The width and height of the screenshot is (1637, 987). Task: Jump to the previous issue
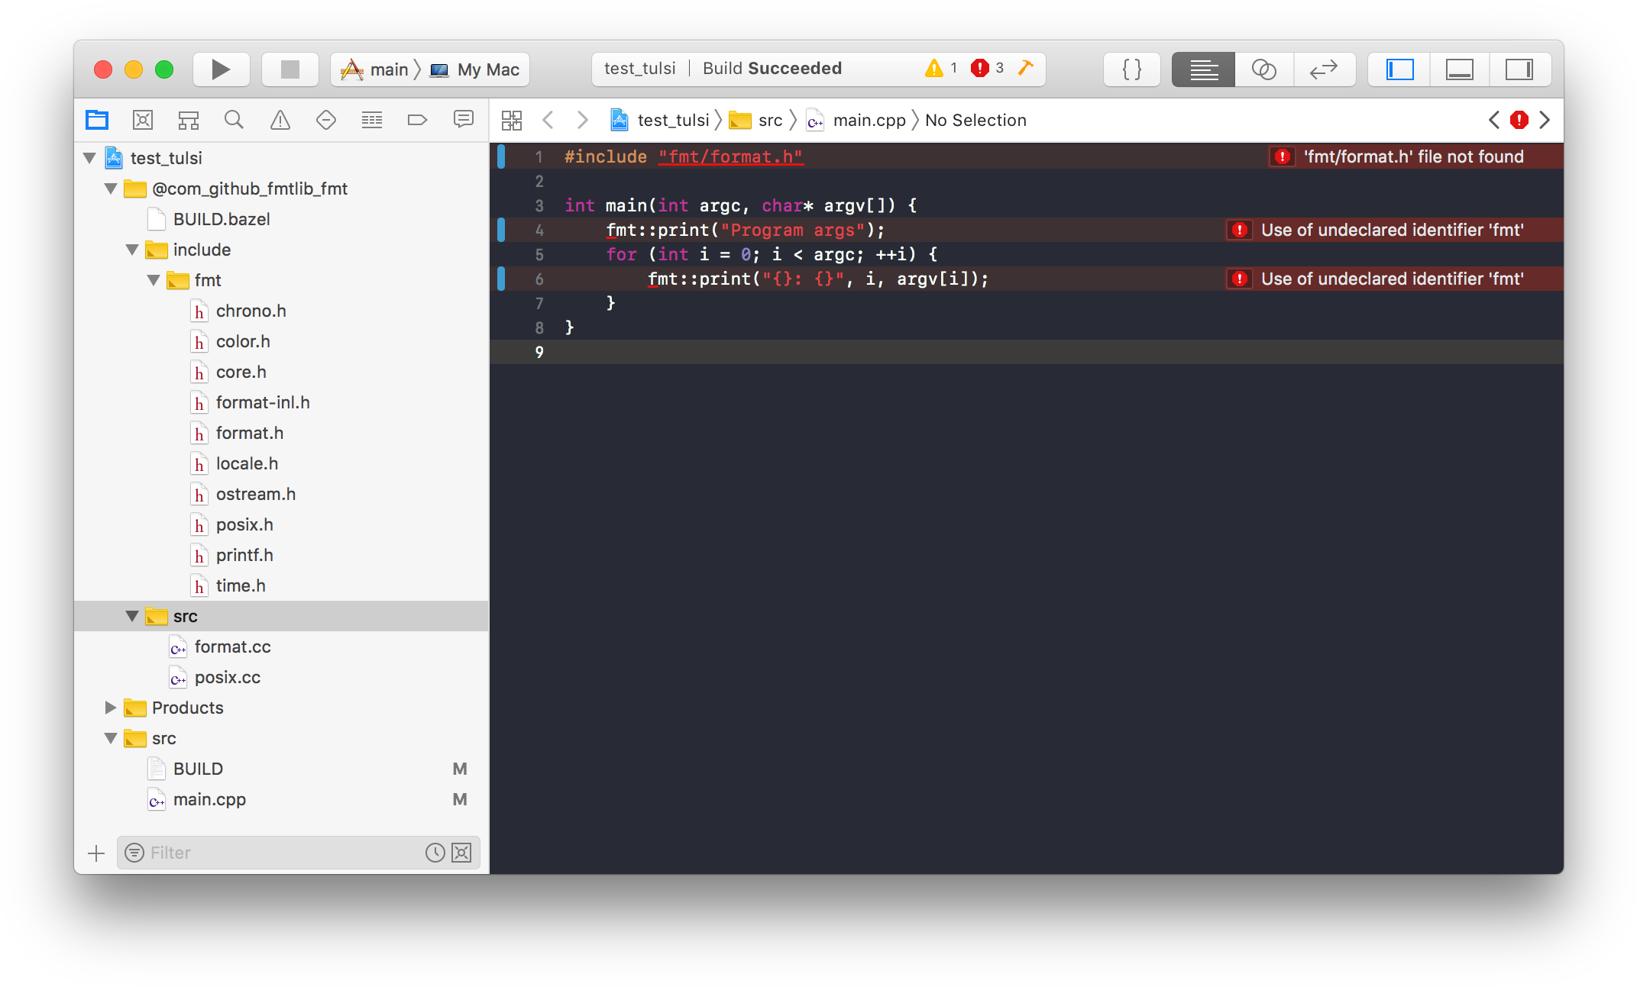click(x=1494, y=120)
